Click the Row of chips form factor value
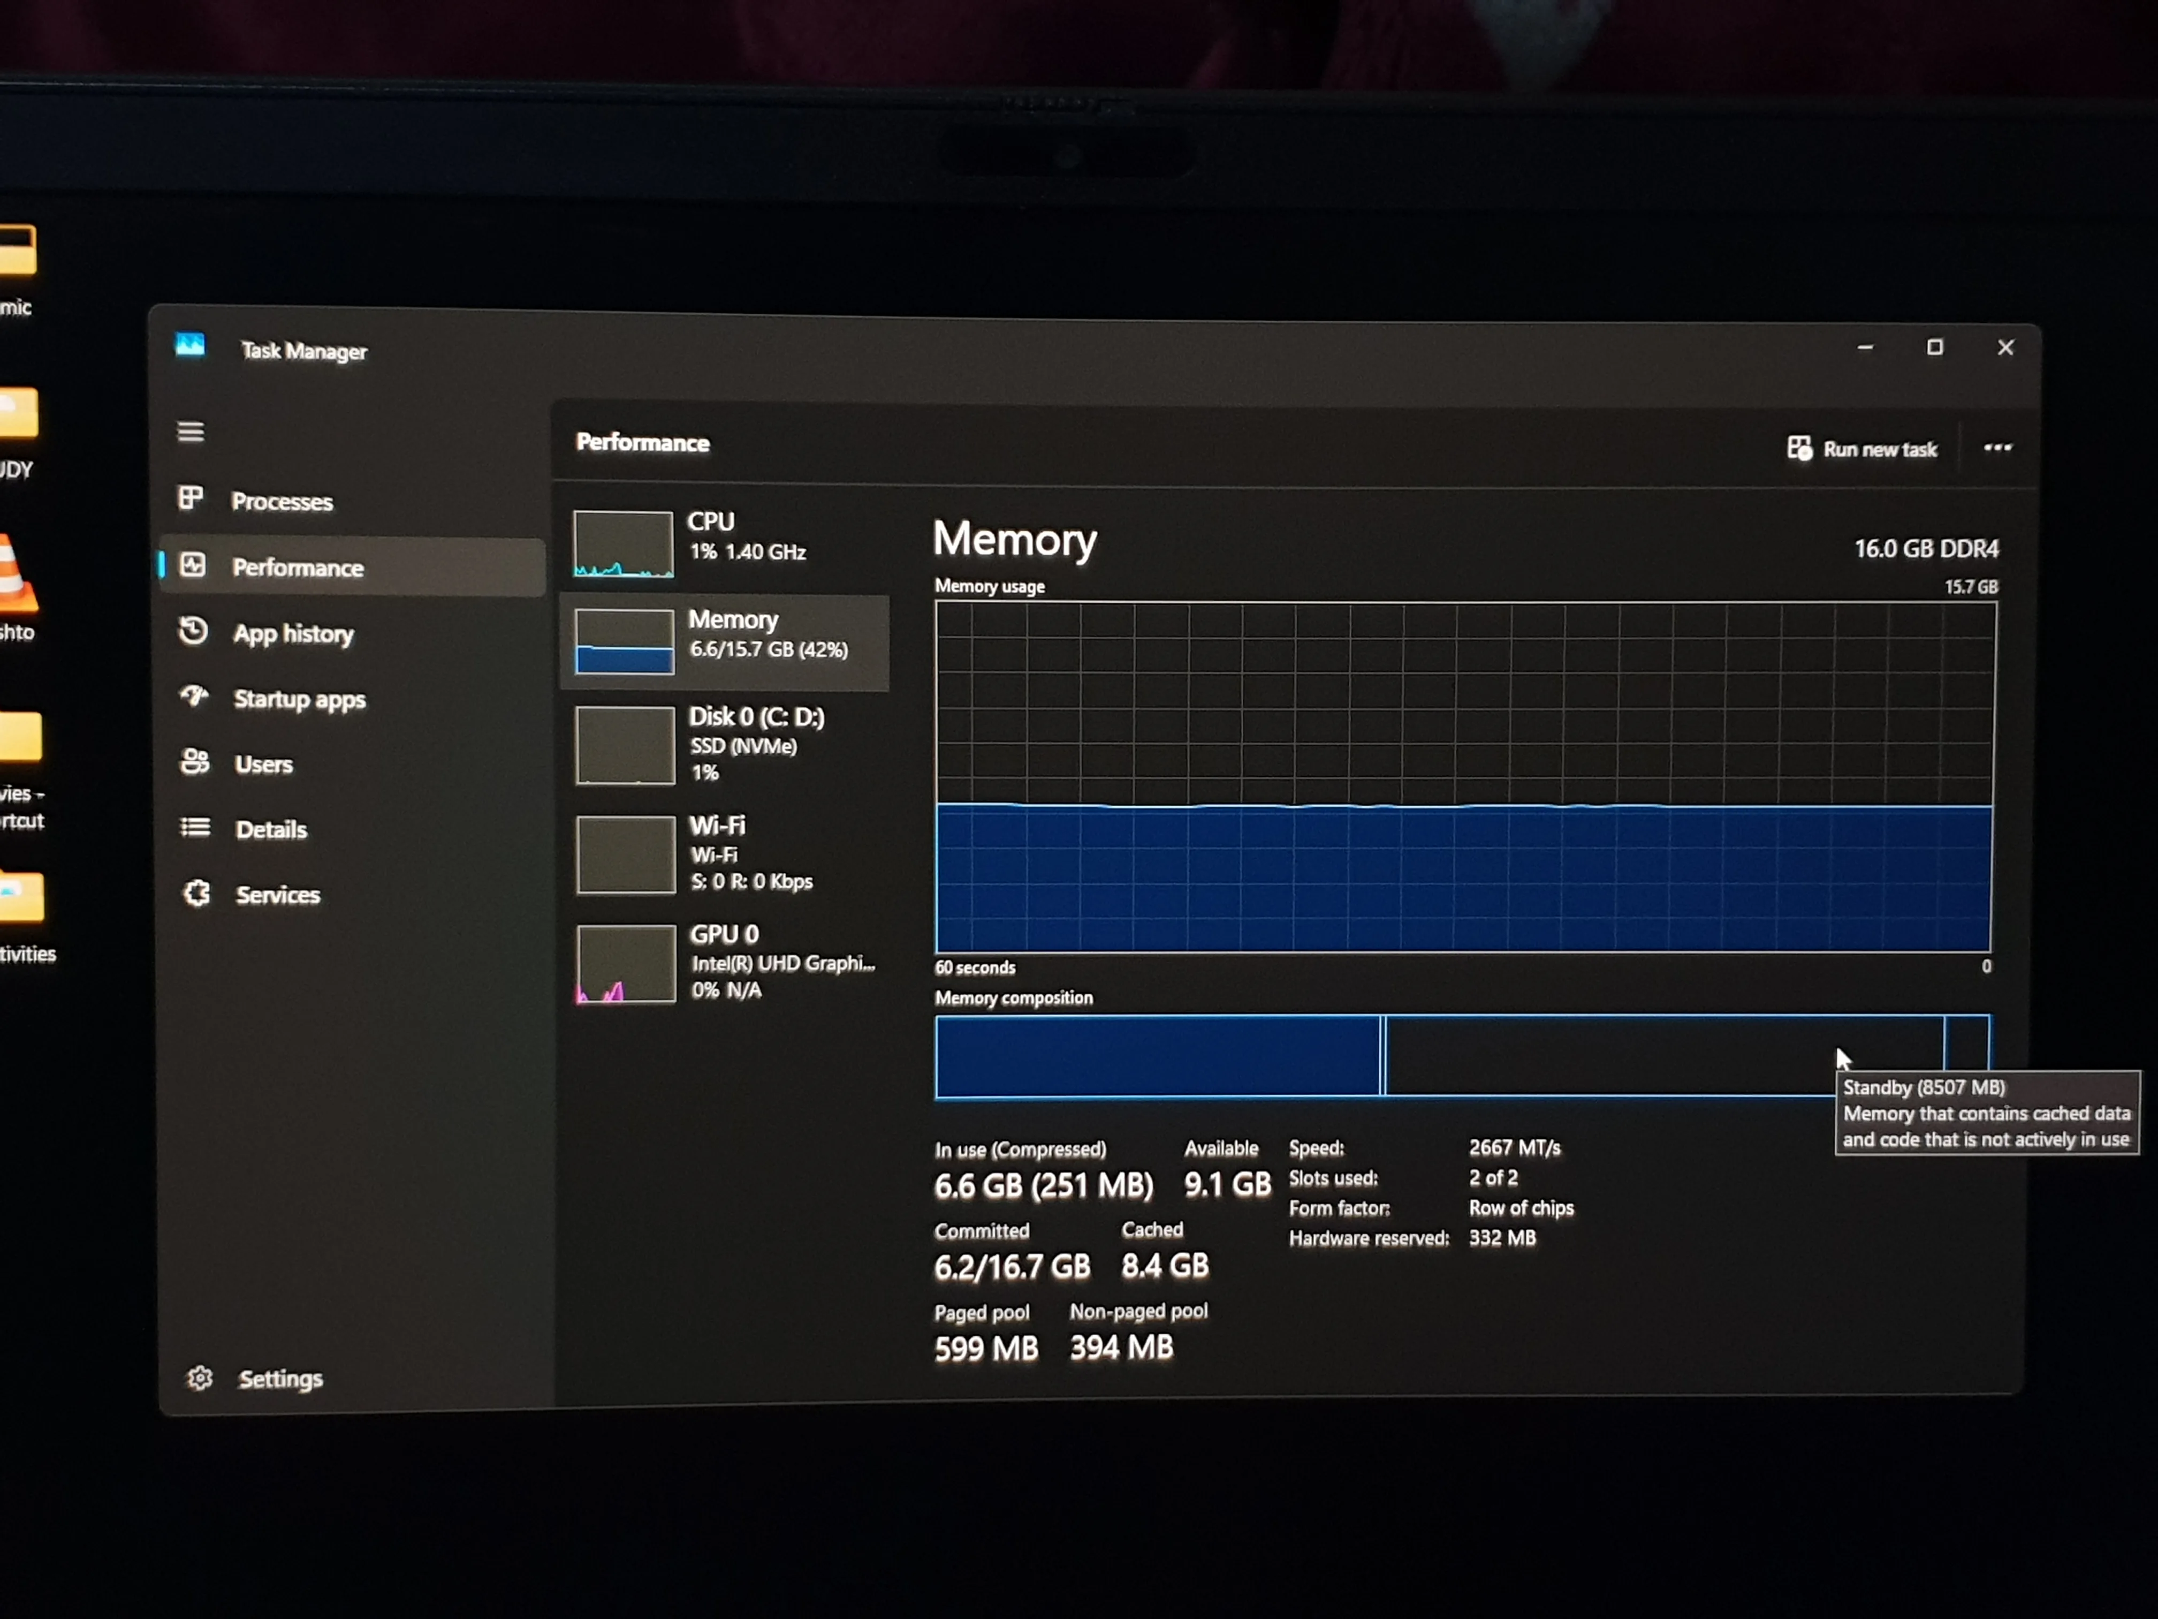The image size is (2158, 1619). click(x=1521, y=1208)
